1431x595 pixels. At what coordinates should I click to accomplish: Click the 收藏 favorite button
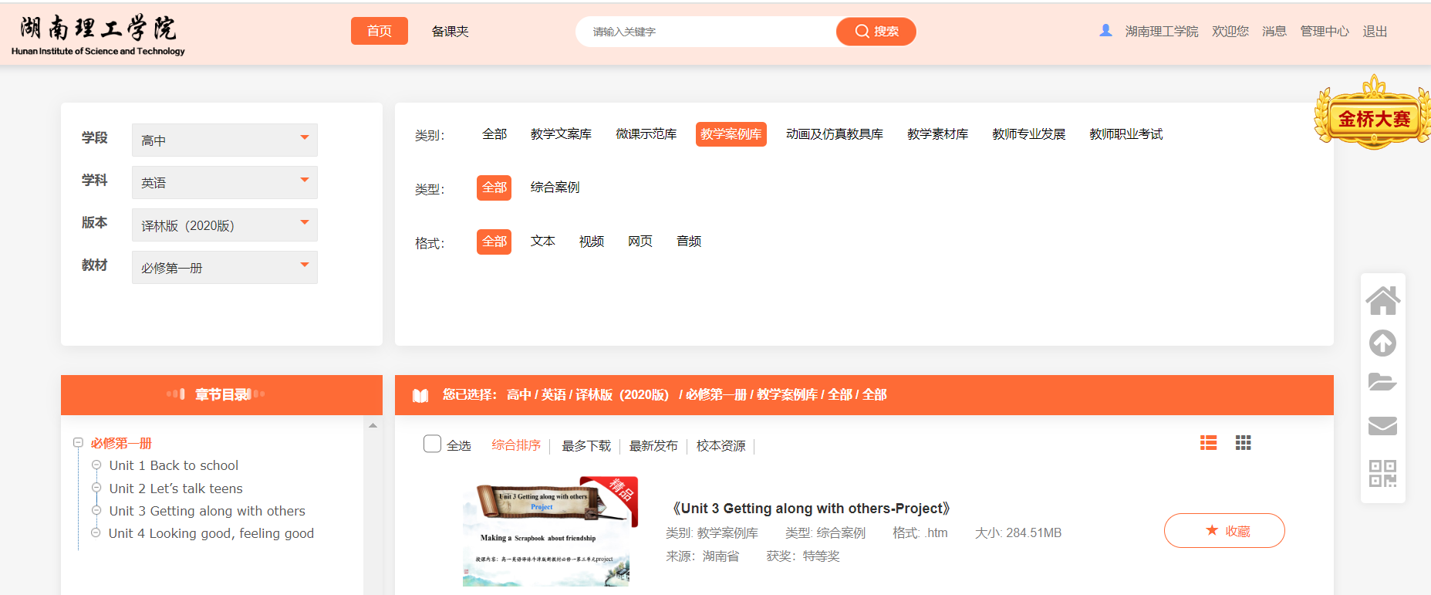click(1224, 531)
